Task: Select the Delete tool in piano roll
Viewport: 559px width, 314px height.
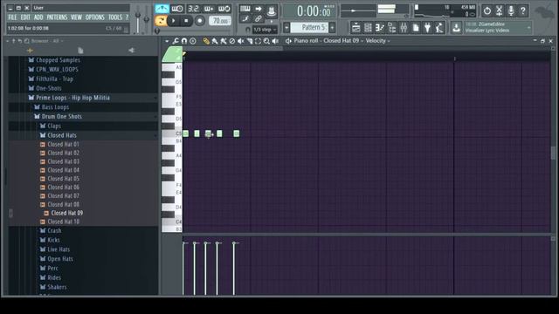Action: click(x=232, y=41)
